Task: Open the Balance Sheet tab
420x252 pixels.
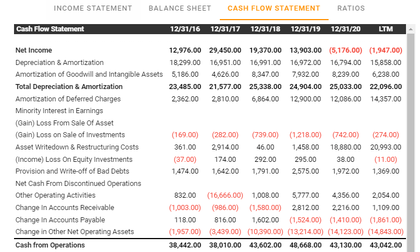Action: tap(179, 8)
